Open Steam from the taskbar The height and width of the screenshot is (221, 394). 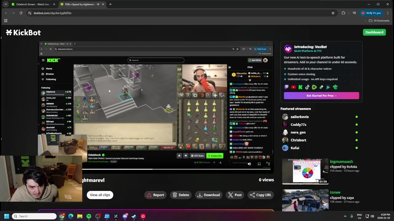tap(134, 216)
